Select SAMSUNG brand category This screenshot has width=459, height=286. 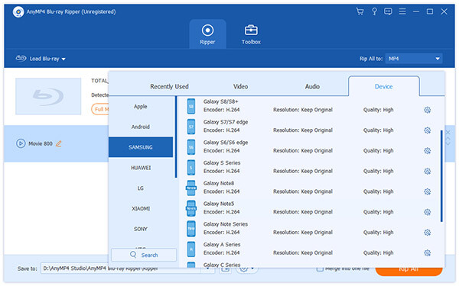click(141, 147)
